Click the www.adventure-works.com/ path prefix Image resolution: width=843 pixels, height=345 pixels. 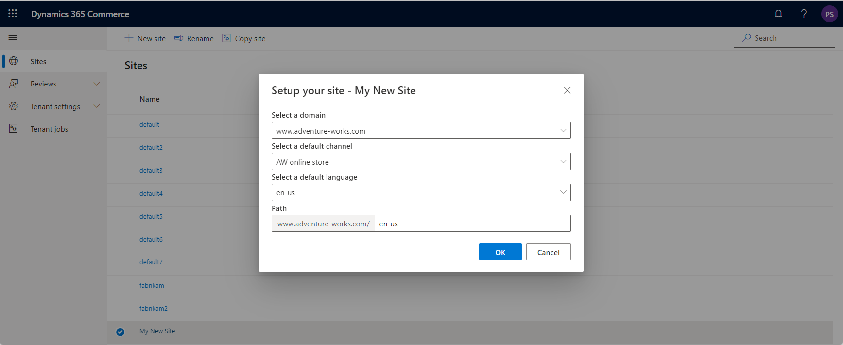324,224
